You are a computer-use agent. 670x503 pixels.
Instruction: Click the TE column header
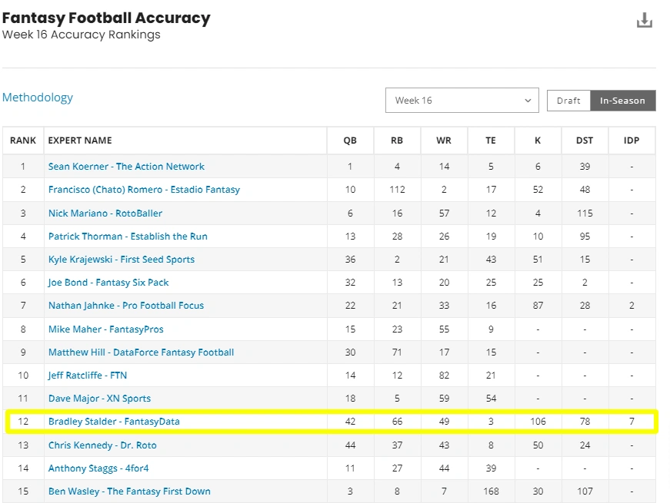coord(491,141)
